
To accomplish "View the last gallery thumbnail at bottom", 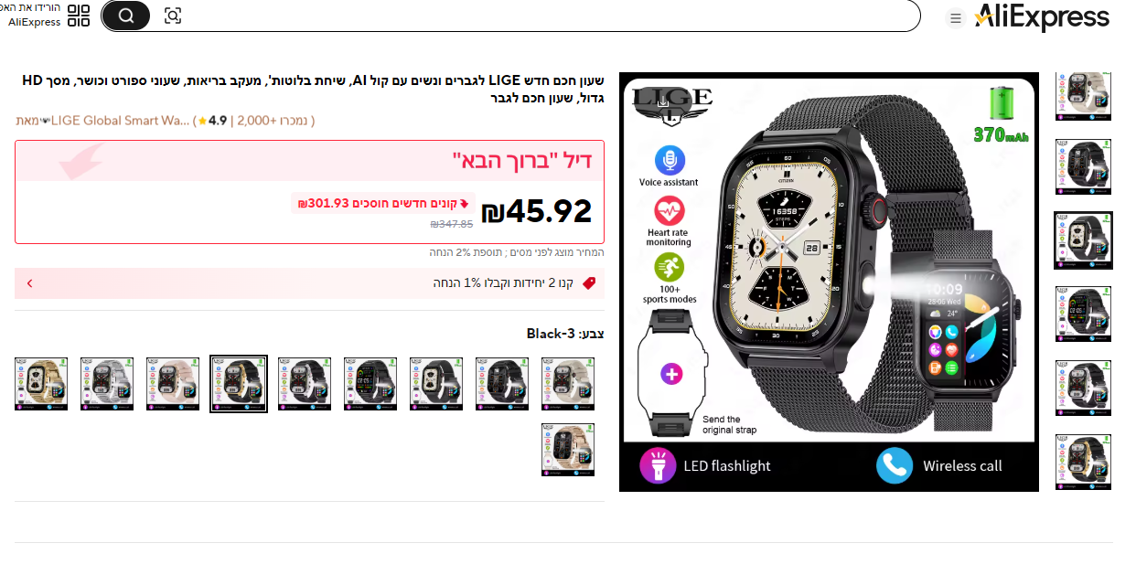I will [x=1084, y=462].
